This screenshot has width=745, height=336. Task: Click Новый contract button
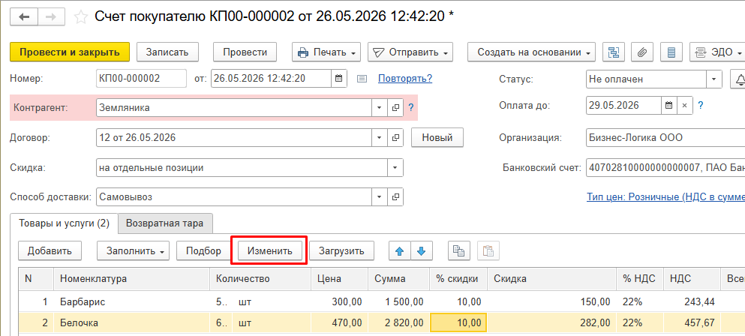coord(437,138)
